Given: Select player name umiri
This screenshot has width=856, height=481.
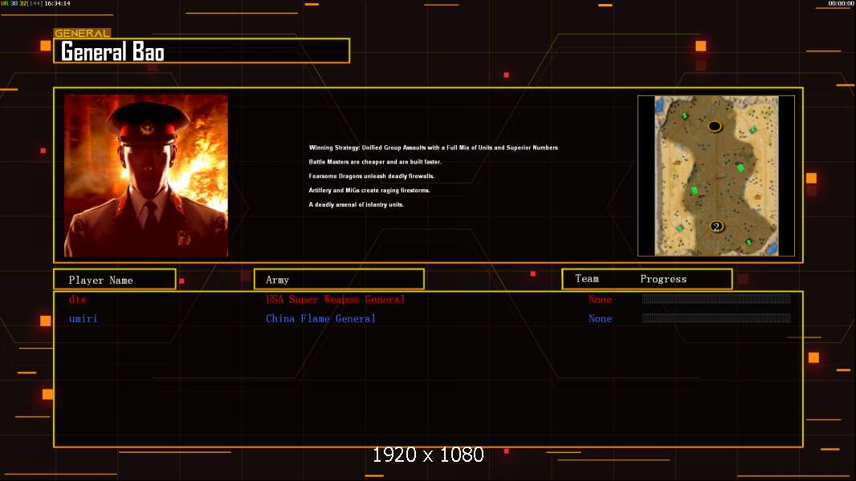Looking at the screenshot, I should pos(83,319).
